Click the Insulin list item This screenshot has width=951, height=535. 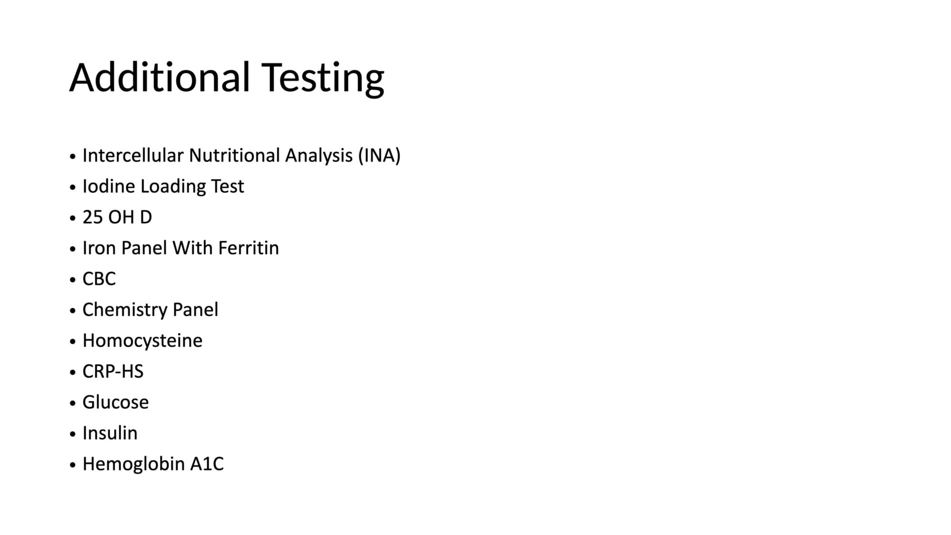110,433
